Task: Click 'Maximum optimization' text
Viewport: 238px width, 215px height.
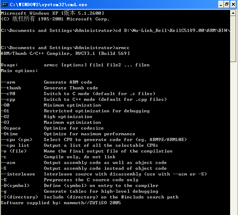Action: point(72,122)
